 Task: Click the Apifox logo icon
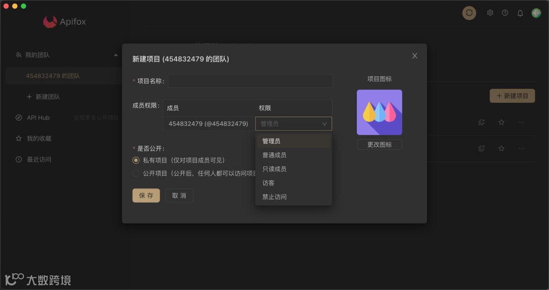[x=50, y=22]
